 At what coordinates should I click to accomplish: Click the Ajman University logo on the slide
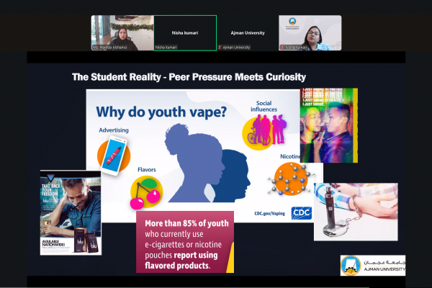click(x=373, y=266)
